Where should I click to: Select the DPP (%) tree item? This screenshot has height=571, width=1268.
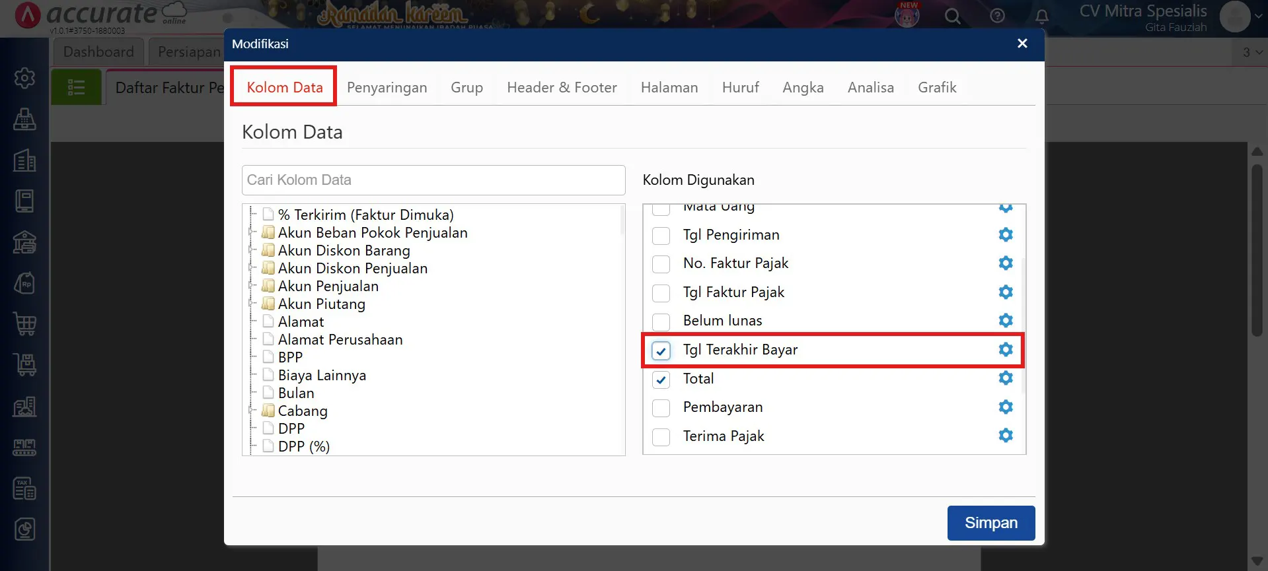[x=303, y=446]
